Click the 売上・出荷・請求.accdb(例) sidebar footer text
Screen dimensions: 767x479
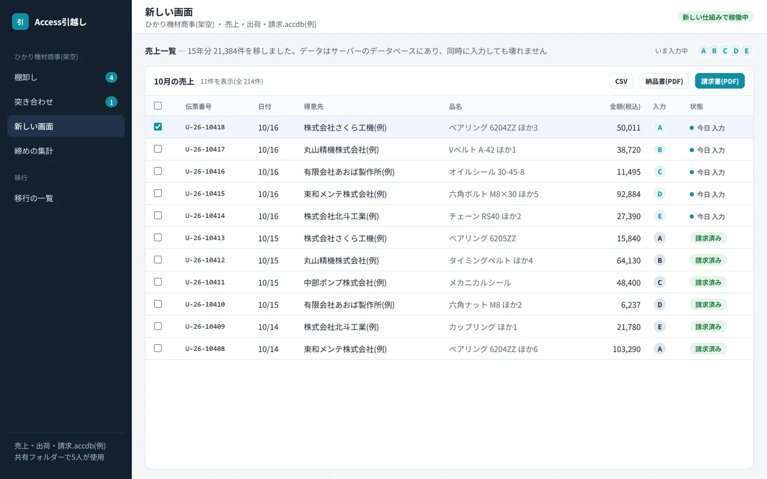click(x=60, y=446)
